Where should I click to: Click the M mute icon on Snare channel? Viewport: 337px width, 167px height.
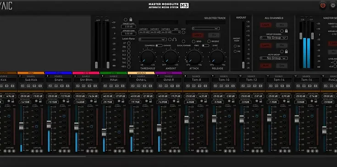[x=62, y=86]
